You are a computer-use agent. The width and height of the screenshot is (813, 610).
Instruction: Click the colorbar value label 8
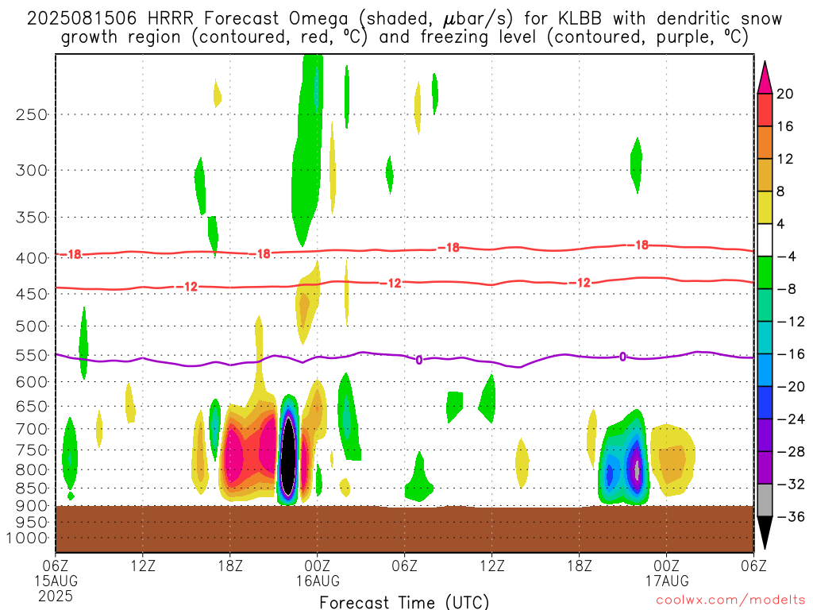coord(781,191)
